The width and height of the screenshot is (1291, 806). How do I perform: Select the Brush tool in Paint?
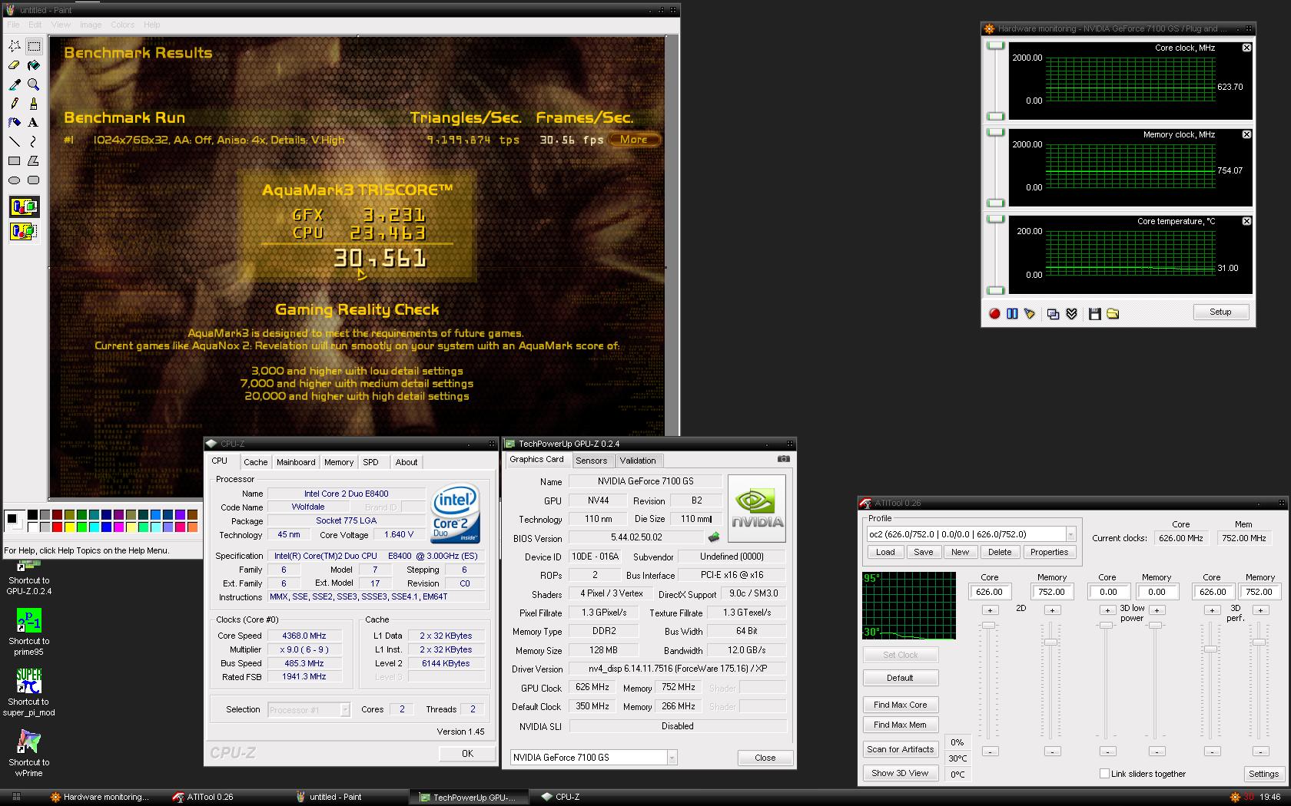click(33, 104)
